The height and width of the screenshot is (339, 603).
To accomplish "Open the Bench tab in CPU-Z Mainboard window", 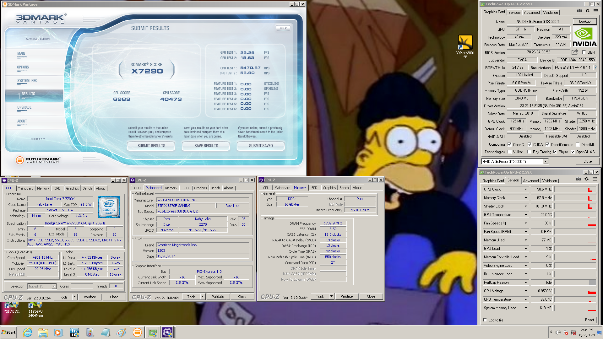I will [x=215, y=188].
